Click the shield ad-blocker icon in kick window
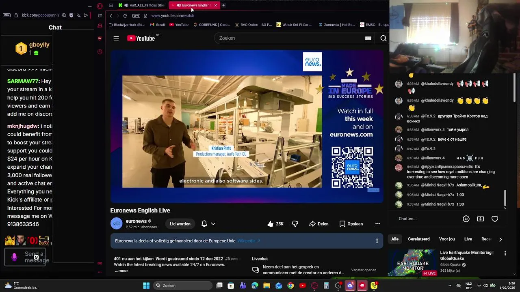 tap(71, 15)
